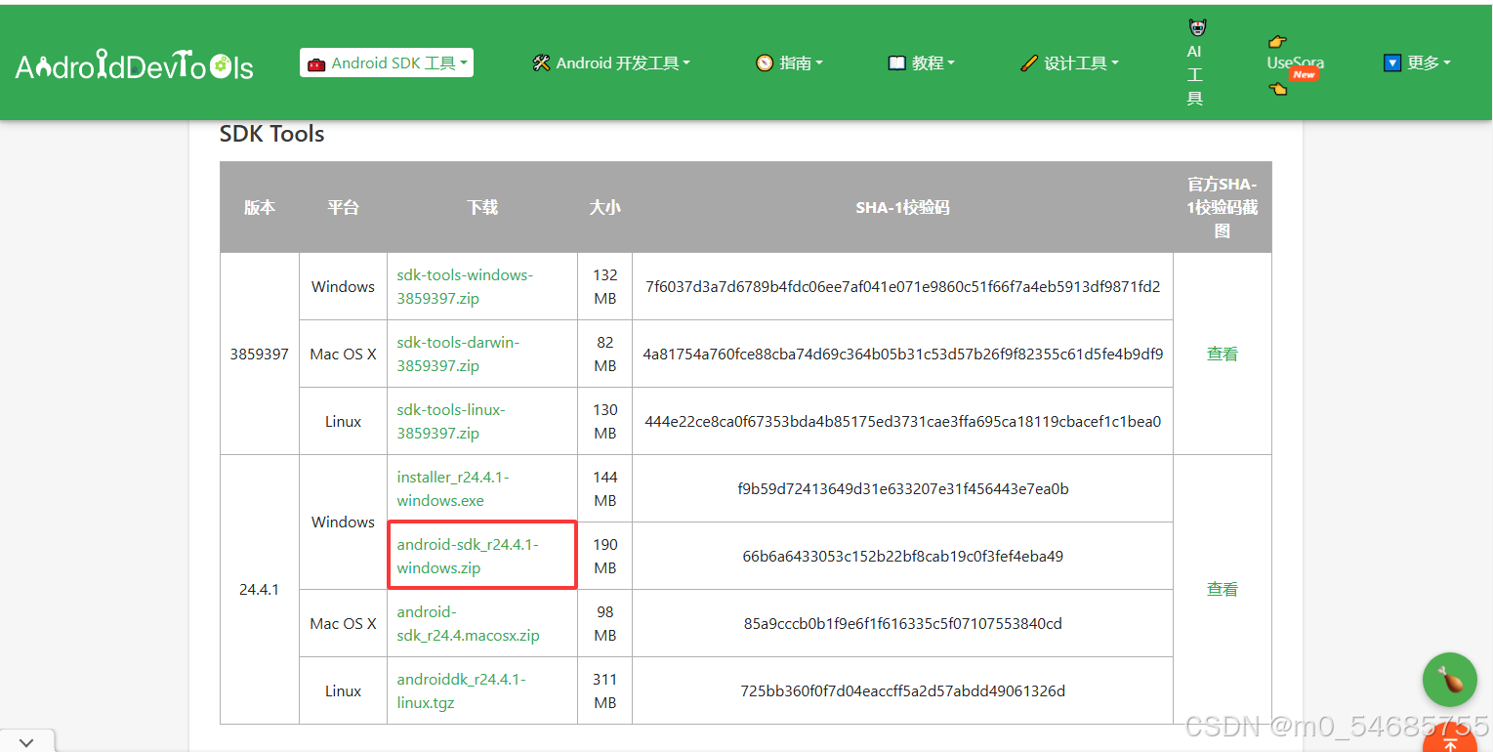
Task: Click the pencil icon beside 设计工具
Action: point(1028,63)
